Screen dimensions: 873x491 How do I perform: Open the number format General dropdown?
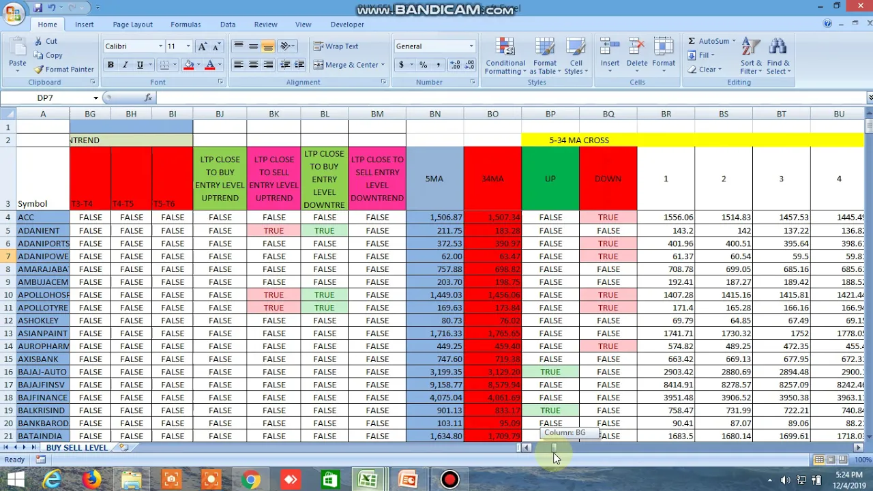pos(471,46)
